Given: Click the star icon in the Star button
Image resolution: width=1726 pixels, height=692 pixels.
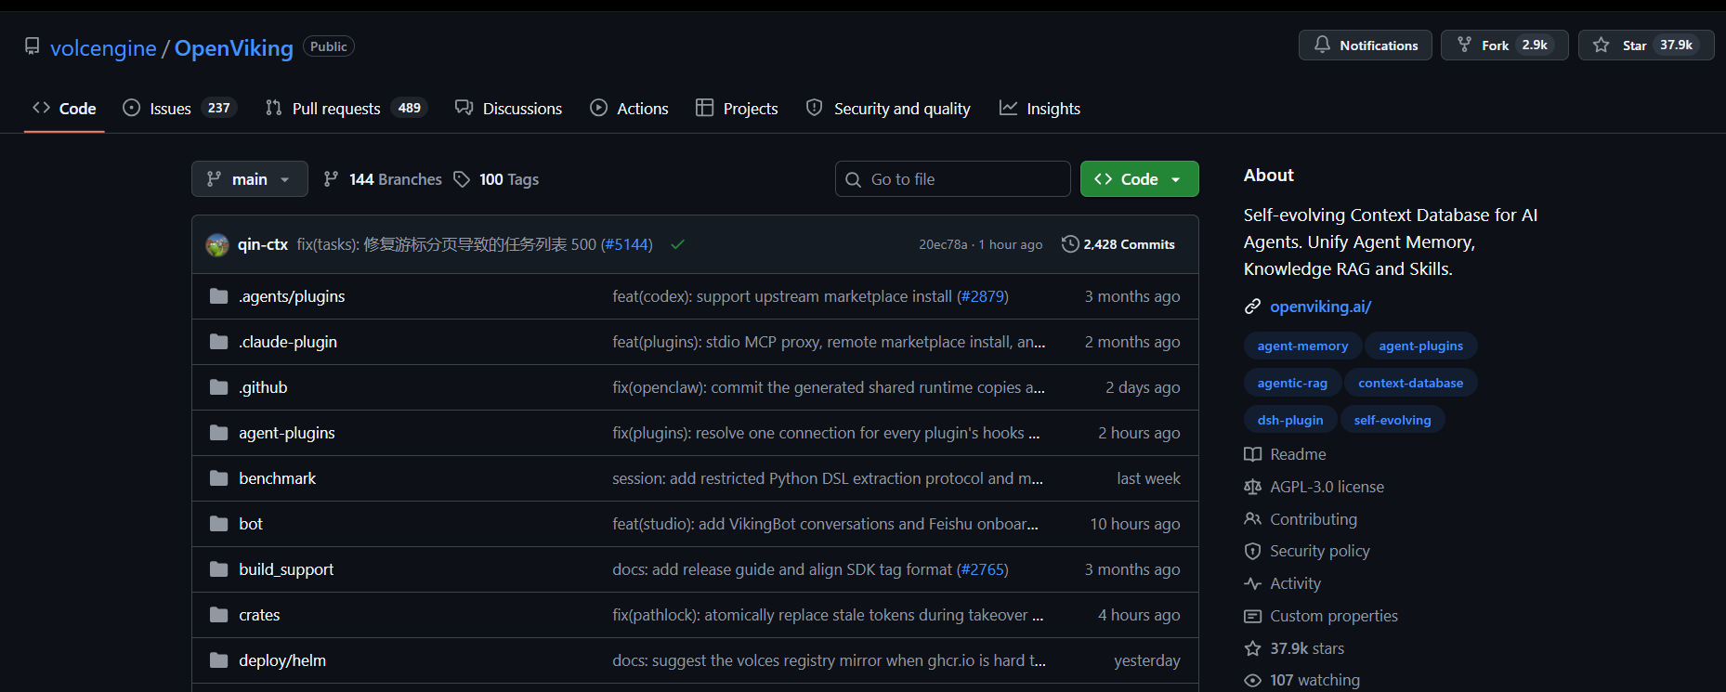Looking at the screenshot, I should 1601,45.
